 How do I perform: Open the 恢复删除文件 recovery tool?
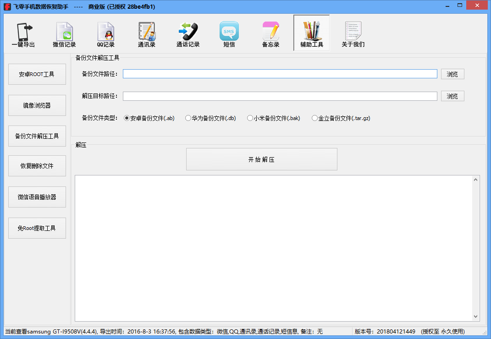pyautogui.click(x=37, y=166)
